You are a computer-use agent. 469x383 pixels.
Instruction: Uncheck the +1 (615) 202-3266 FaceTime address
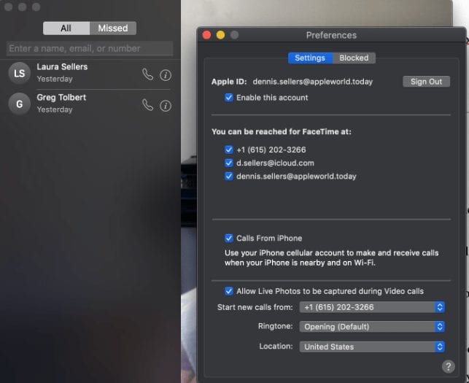point(230,150)
